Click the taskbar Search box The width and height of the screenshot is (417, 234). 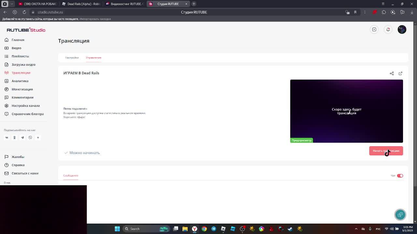pyautogui.click(x=146, y=229)
